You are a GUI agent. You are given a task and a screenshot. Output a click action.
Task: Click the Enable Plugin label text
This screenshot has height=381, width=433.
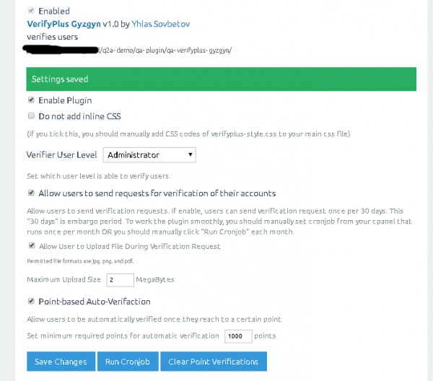pyautogui.click(x=65, y=100)
